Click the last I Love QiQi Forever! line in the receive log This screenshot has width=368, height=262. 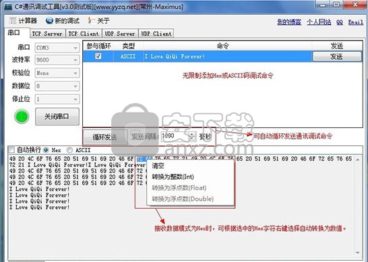click(39, 207)
